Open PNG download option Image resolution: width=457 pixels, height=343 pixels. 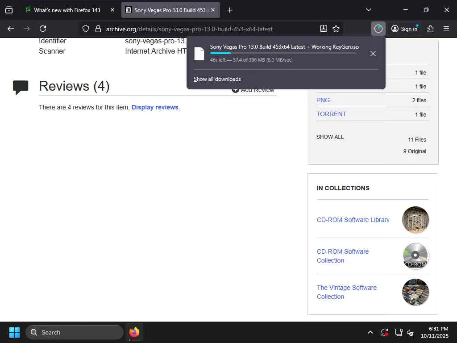[323, 100]
